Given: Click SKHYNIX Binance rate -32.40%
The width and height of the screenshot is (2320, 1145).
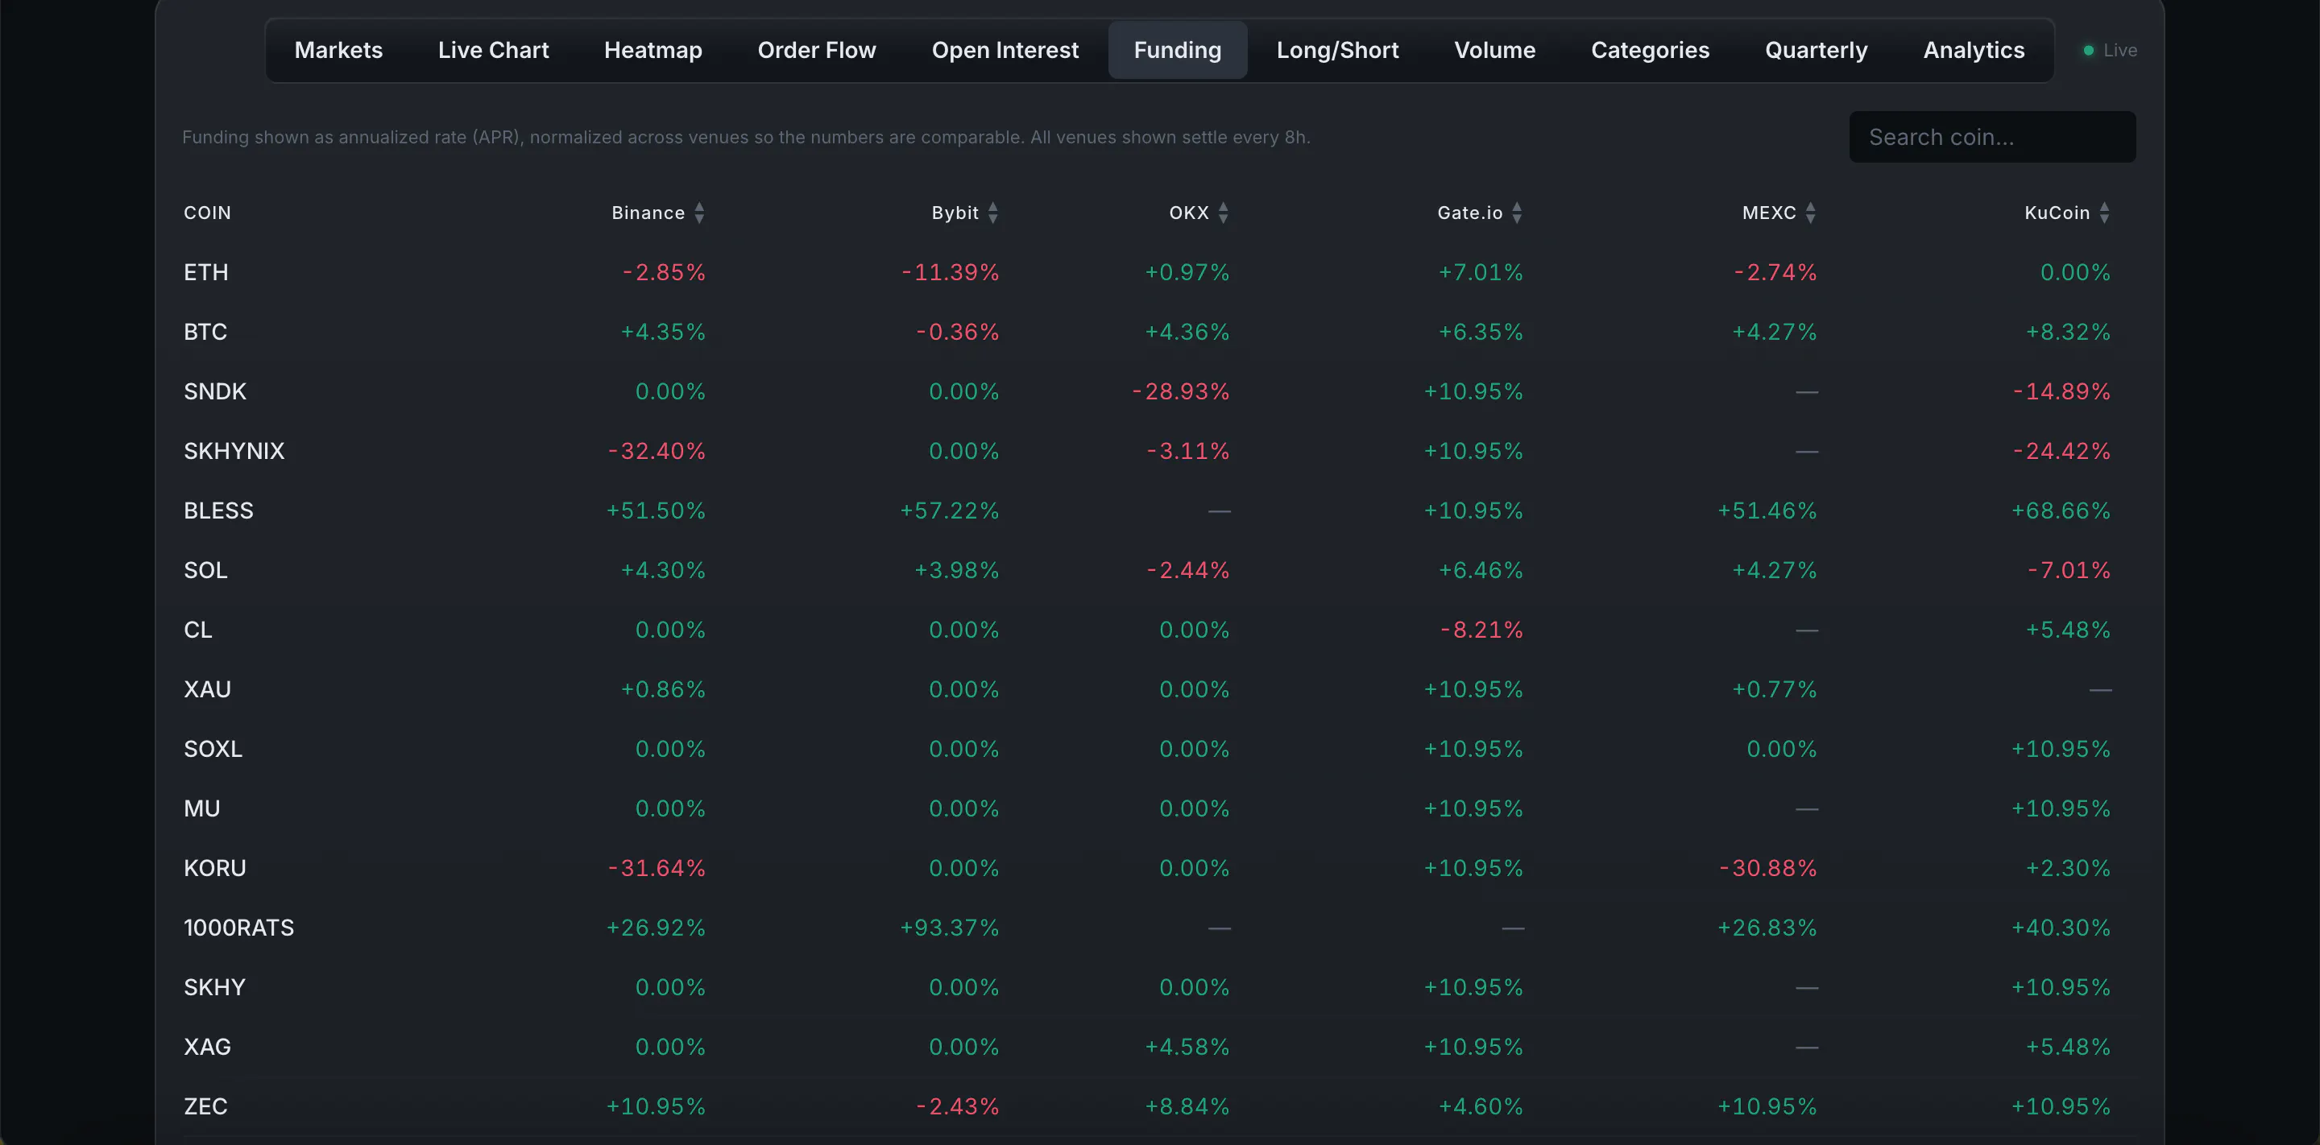Looking at the screenshot, I should 657,451.
